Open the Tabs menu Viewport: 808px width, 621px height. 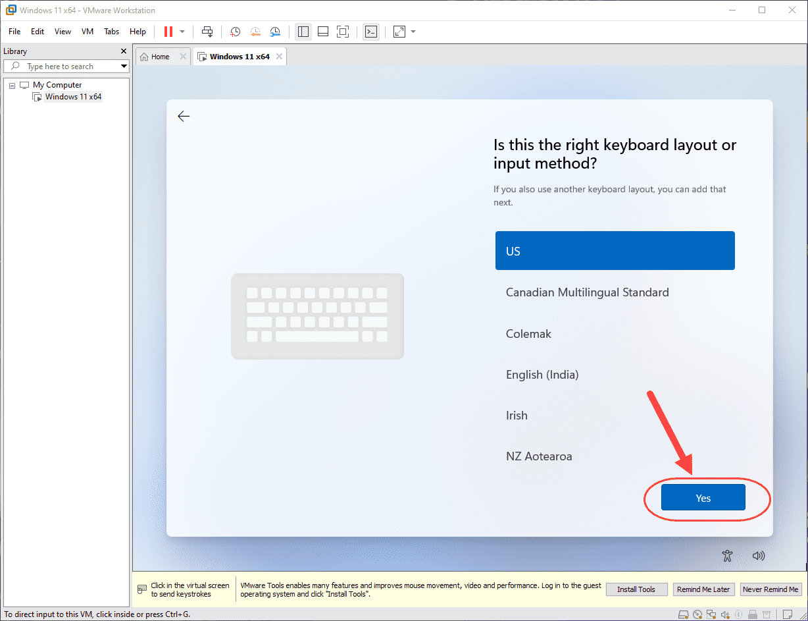click(112, 32)
